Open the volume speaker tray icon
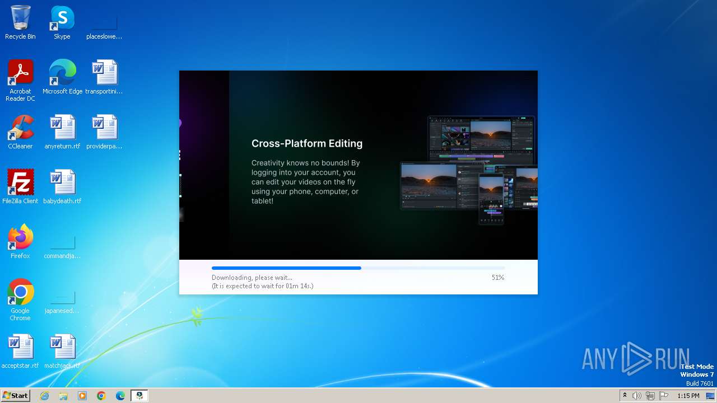This screenshot has height=403, width=717. click(637, 396)
